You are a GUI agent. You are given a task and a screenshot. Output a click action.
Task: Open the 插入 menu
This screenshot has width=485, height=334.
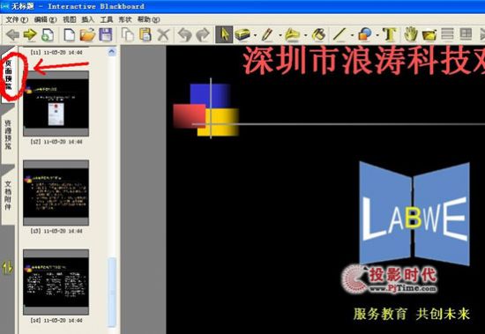click(x=87, y=19)
